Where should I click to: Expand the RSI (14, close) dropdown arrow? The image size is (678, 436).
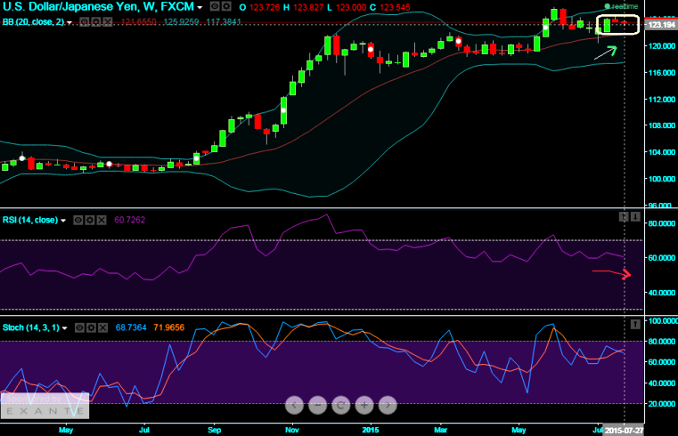63,221
